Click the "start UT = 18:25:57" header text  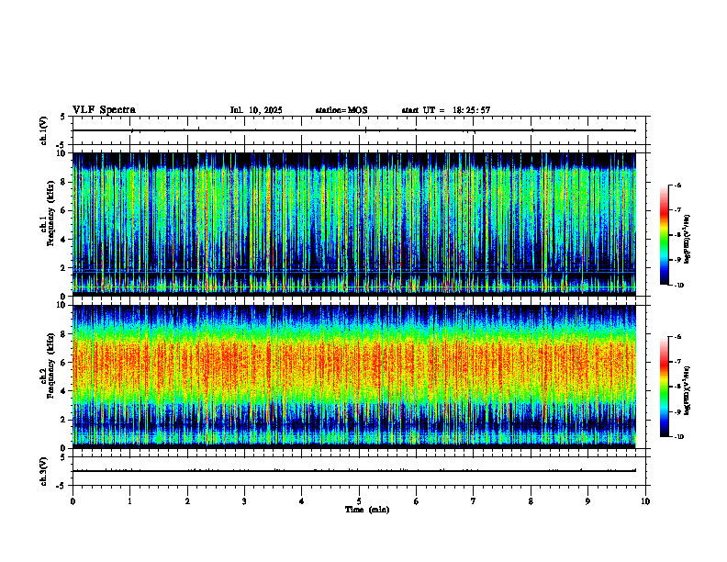pos(446,110)
